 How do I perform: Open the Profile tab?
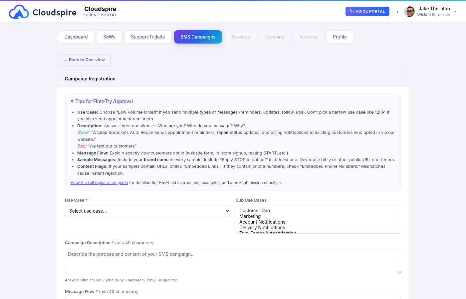pyautogui.click(x=340, y=37)
